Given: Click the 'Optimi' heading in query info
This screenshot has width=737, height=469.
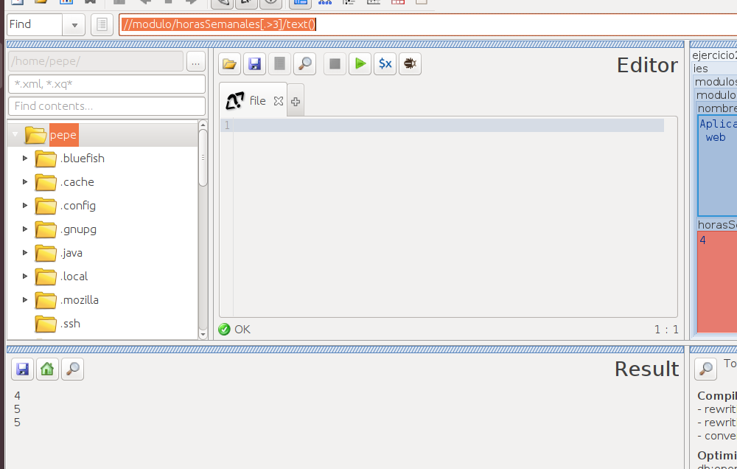Looking at the screenshot, I should click(717, 456).
